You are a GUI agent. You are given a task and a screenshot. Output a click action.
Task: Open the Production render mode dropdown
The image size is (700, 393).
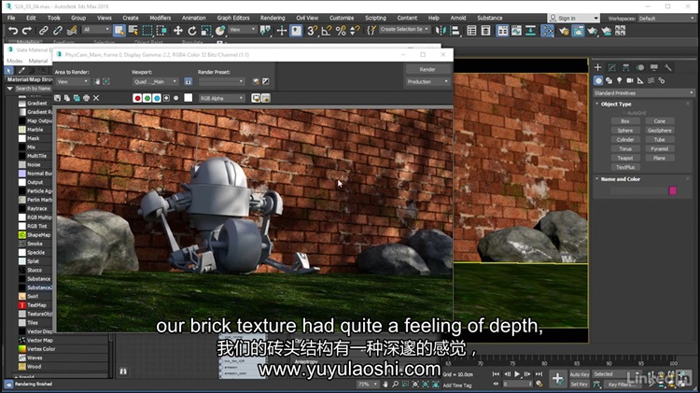coord(427,82)
